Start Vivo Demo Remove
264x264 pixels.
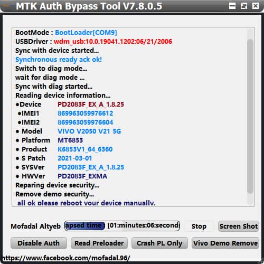225,243
